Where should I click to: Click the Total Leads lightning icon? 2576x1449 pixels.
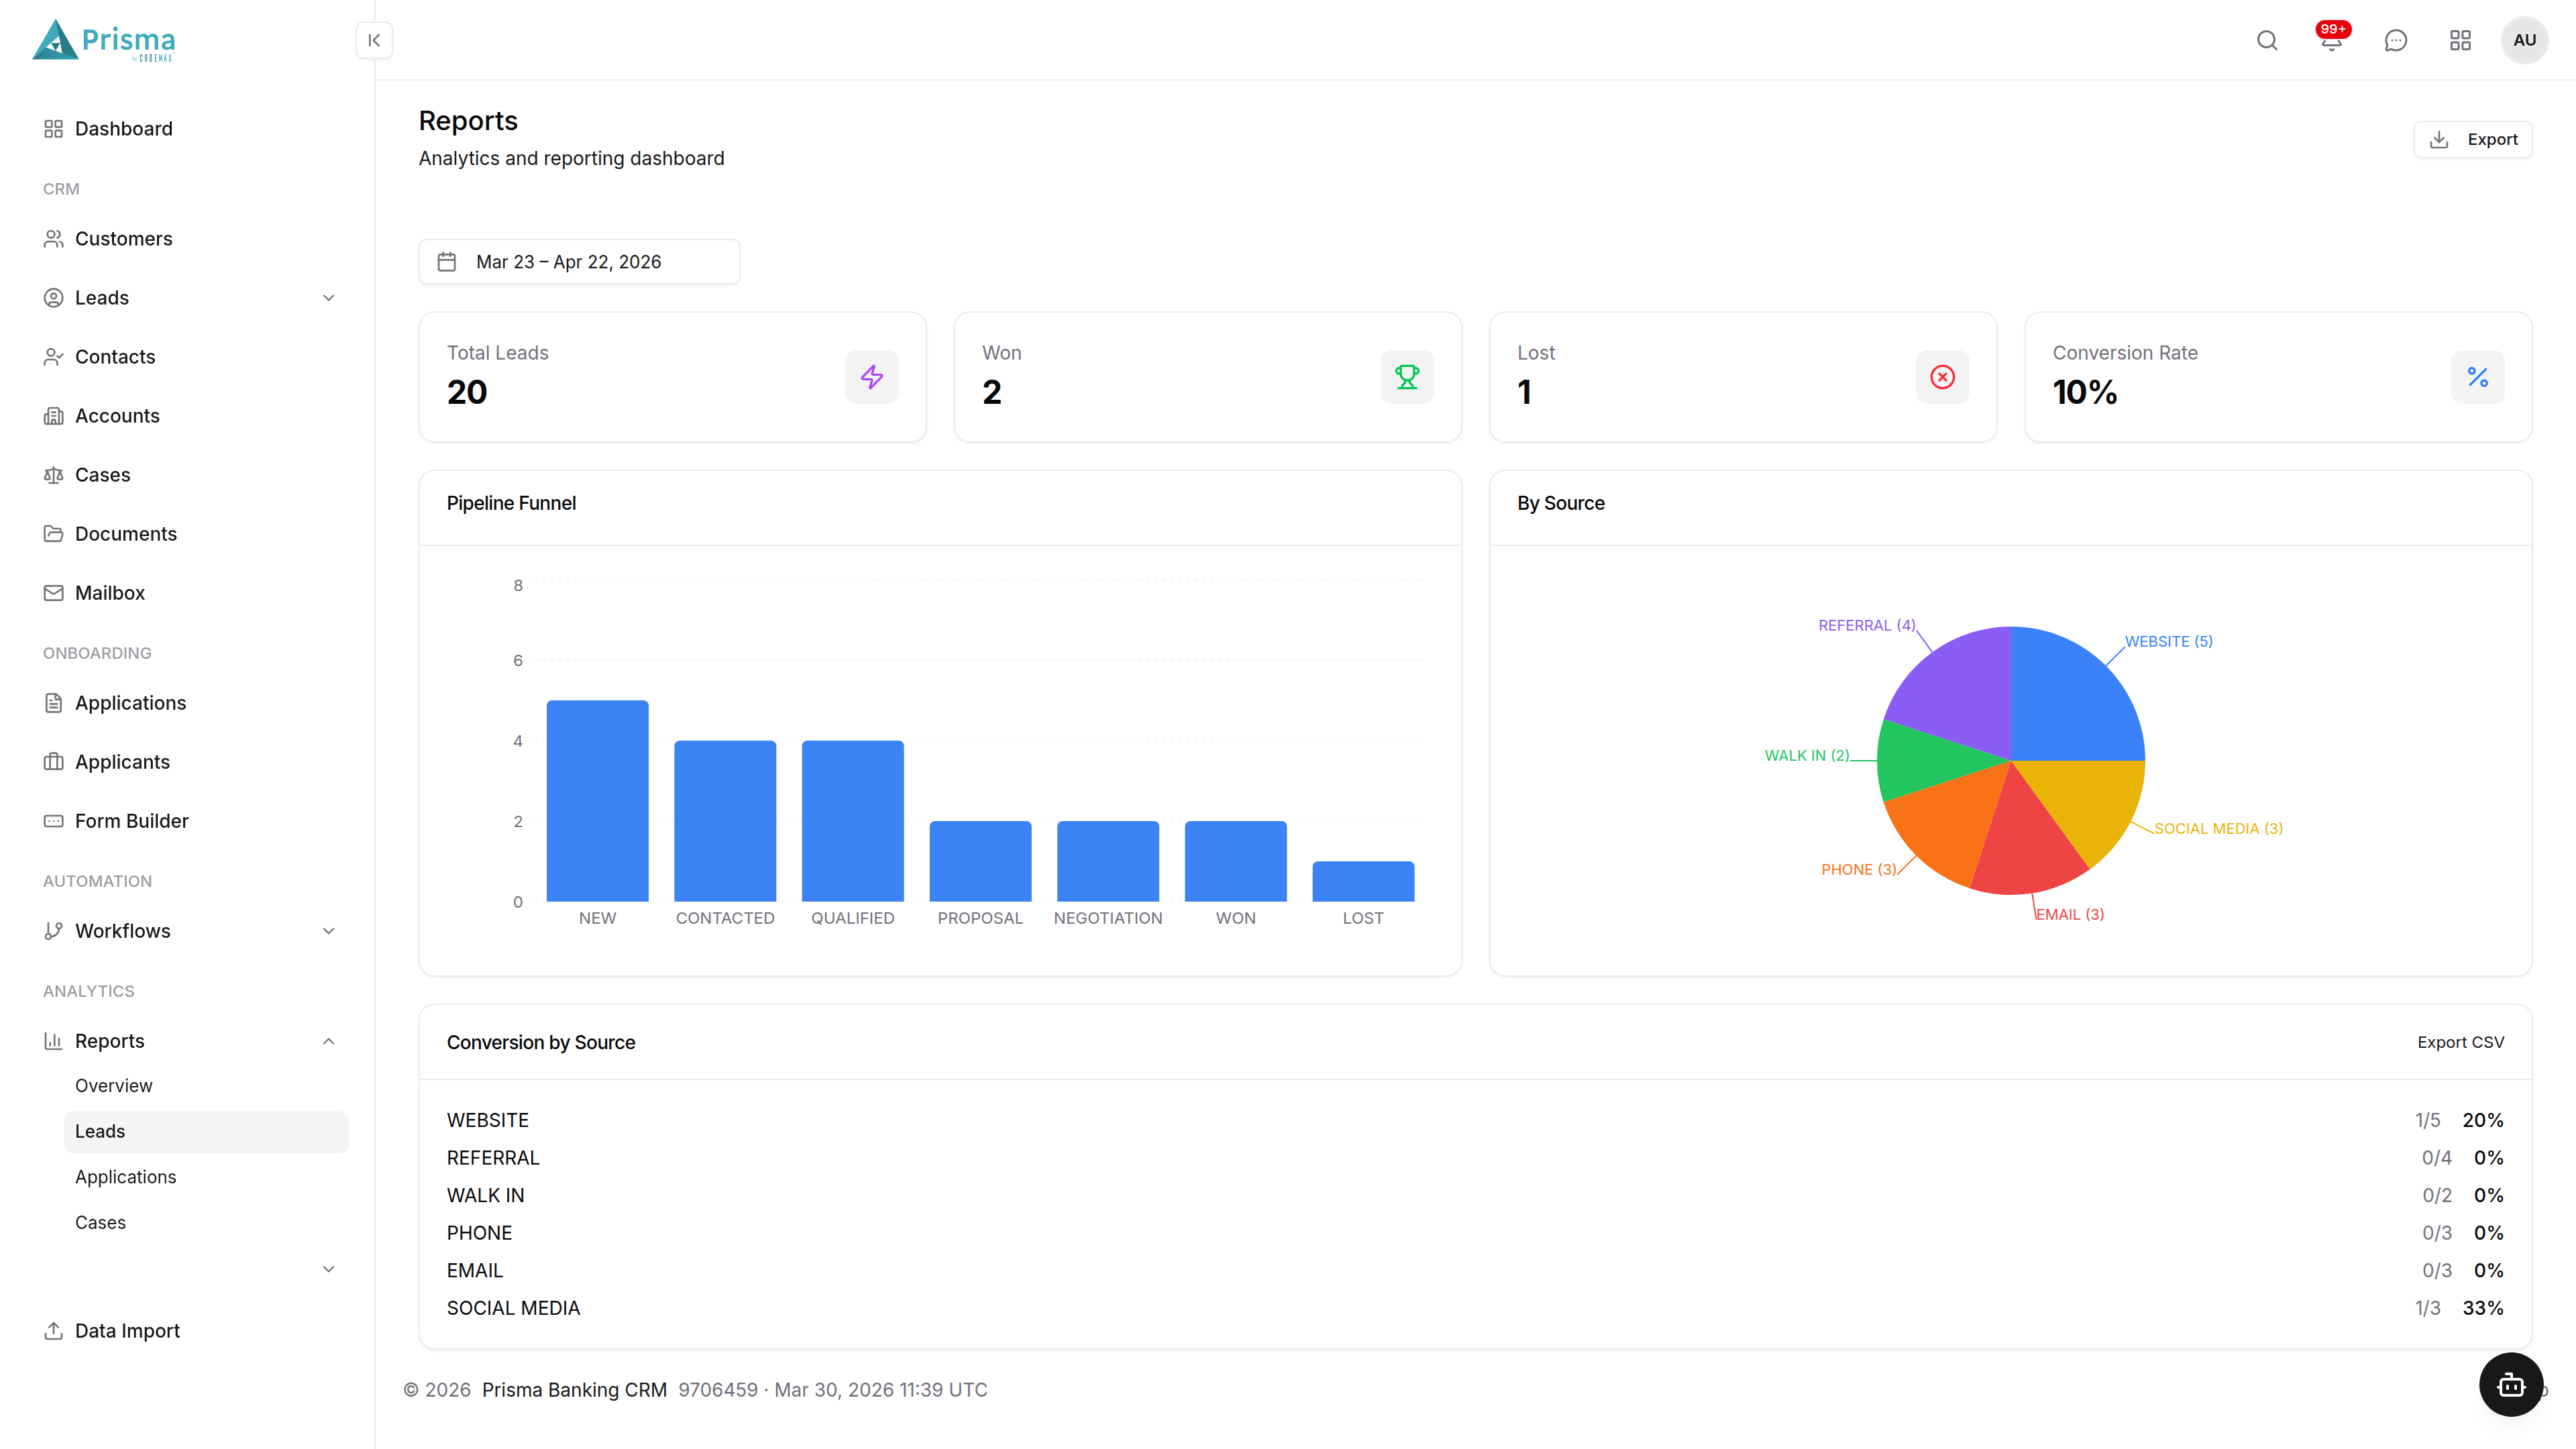(x=872, y=377)
